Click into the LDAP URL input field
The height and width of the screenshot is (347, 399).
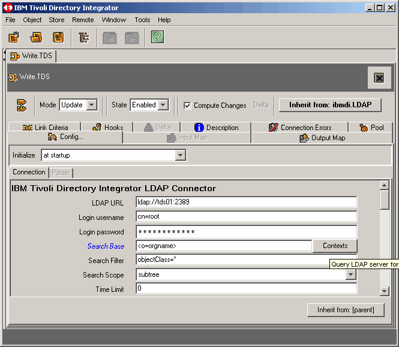click(x=246, y=203)
